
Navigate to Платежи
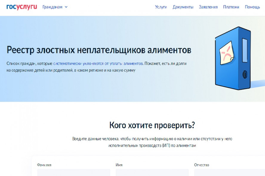pos(231,7)
